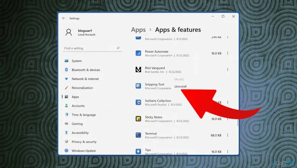Click the Riot Vanguard app icon
297x168 pixels.
pos(138,69)
